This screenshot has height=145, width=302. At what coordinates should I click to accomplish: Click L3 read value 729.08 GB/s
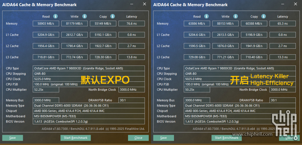coord(197,57)
